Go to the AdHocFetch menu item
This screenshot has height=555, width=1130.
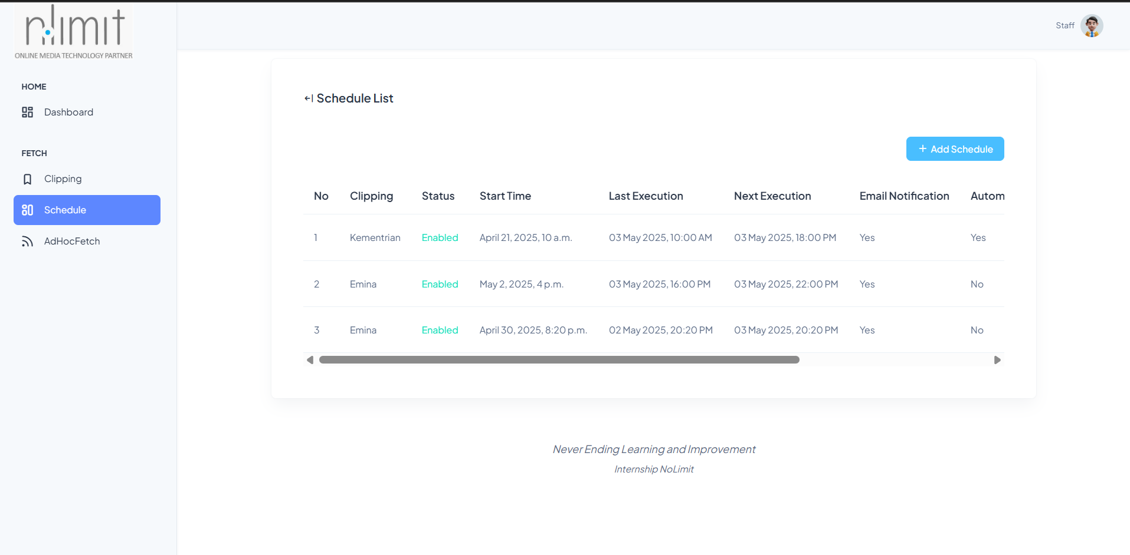click(x=72, y=242)
